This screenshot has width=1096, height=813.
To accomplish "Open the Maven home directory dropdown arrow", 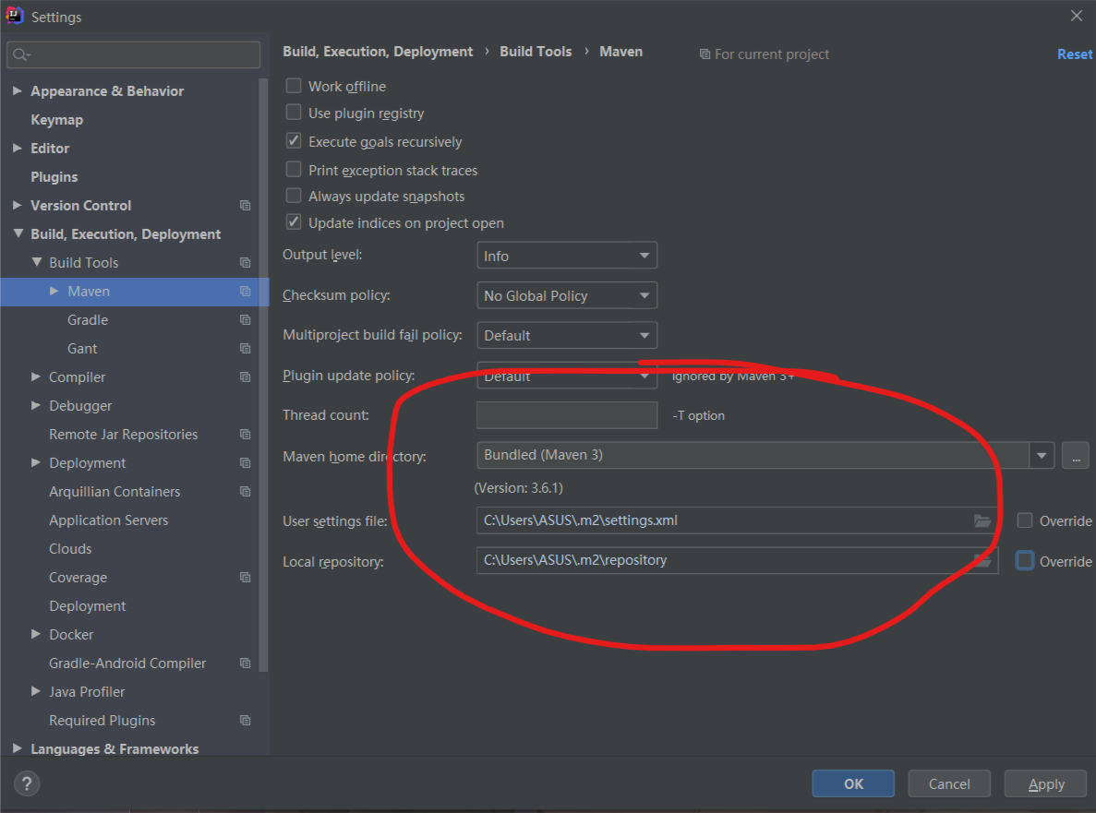I will tap(1042, 455).
